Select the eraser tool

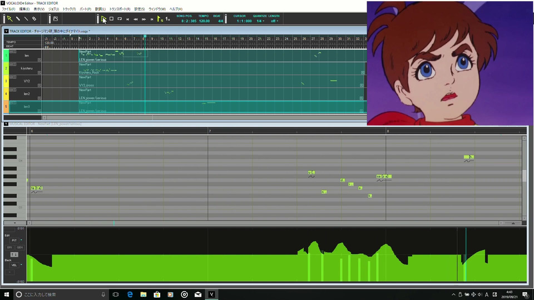(x=34, y=19)
